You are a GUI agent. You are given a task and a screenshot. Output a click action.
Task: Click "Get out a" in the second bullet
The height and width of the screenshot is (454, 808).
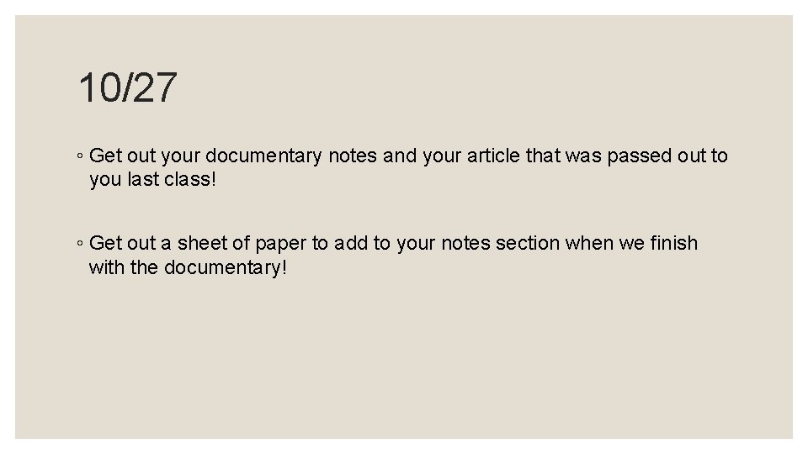(126, 243)
